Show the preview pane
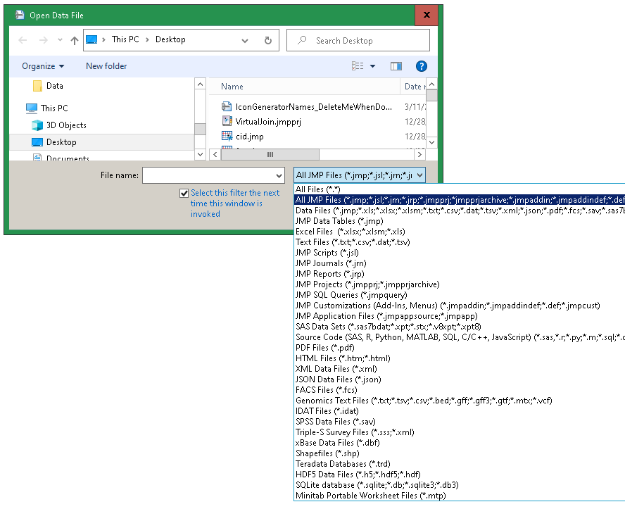Screen dimensions: 625x509 coord(396,65)
